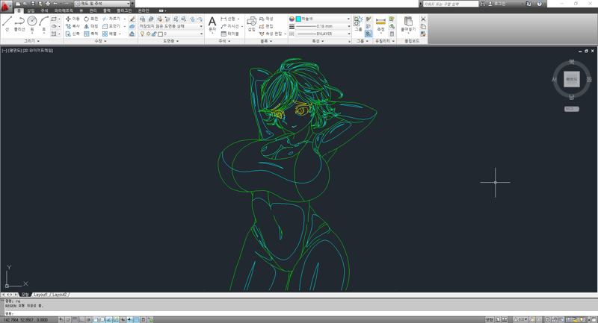
Task: Click the Stretch (신축) tool
Action: click(73, 34)
